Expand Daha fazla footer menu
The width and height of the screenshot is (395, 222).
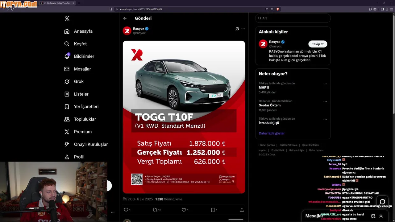316,150
